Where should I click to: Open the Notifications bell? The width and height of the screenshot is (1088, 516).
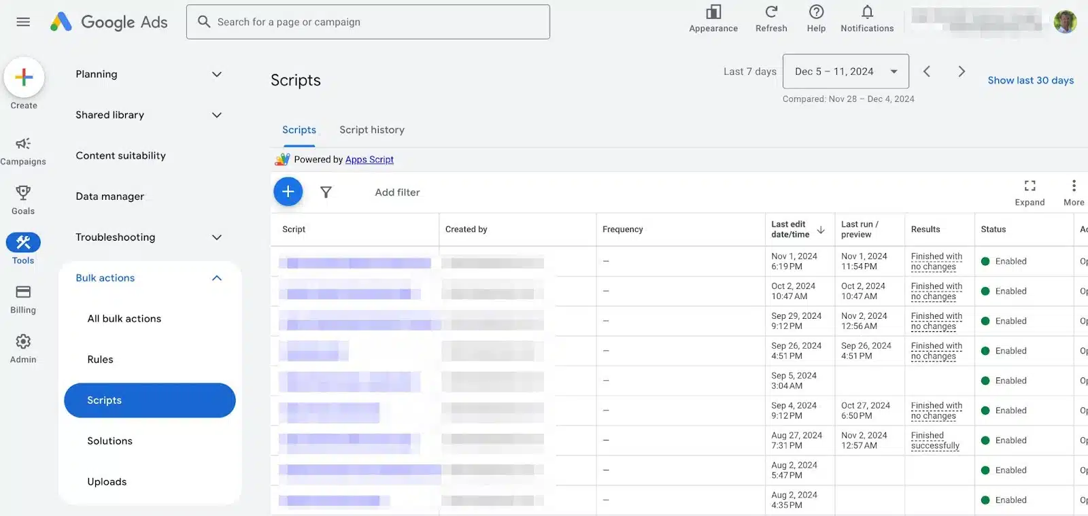point(867,18)
